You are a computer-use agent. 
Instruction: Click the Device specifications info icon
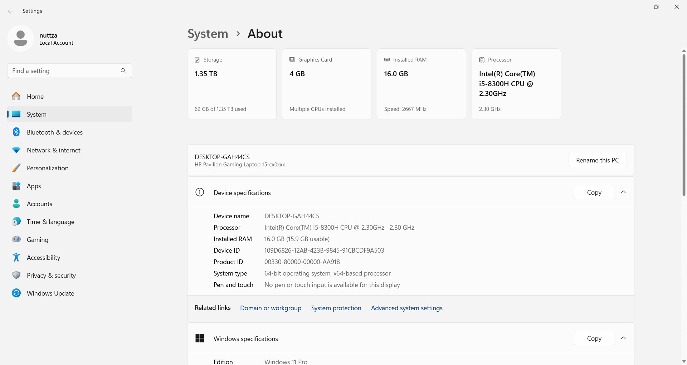pyautogui.click(x=200, y=193)
